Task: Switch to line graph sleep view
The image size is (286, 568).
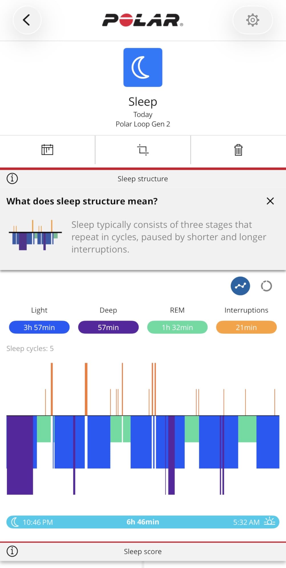Action: pos(240,286)
